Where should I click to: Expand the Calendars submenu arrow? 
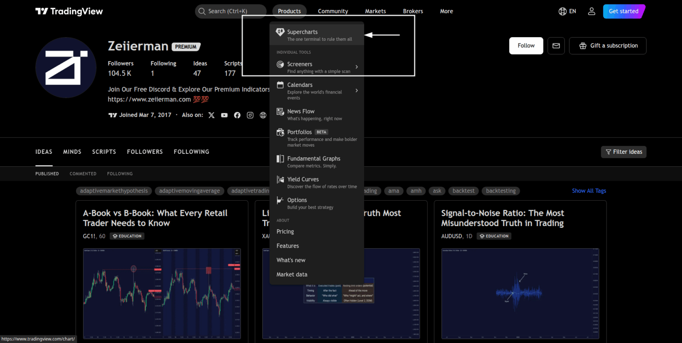357,90
